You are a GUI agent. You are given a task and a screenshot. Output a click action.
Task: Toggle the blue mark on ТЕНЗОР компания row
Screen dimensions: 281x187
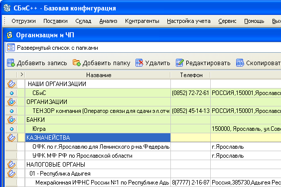11,111
